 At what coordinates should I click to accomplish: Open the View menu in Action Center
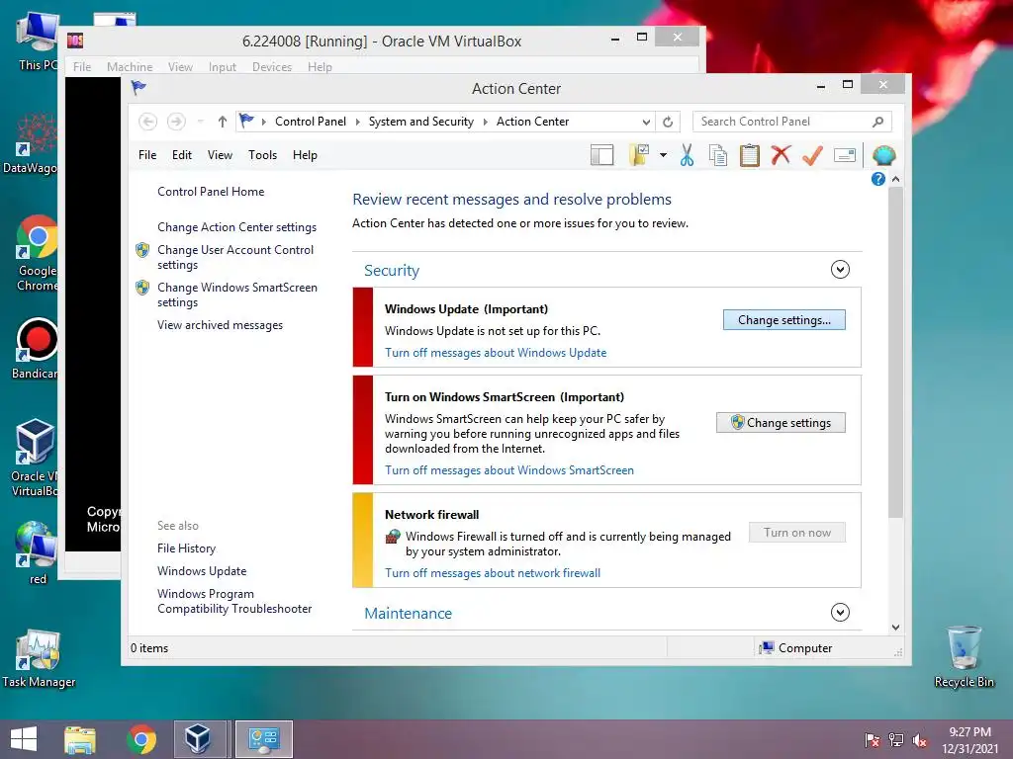(x=220, y=155)
